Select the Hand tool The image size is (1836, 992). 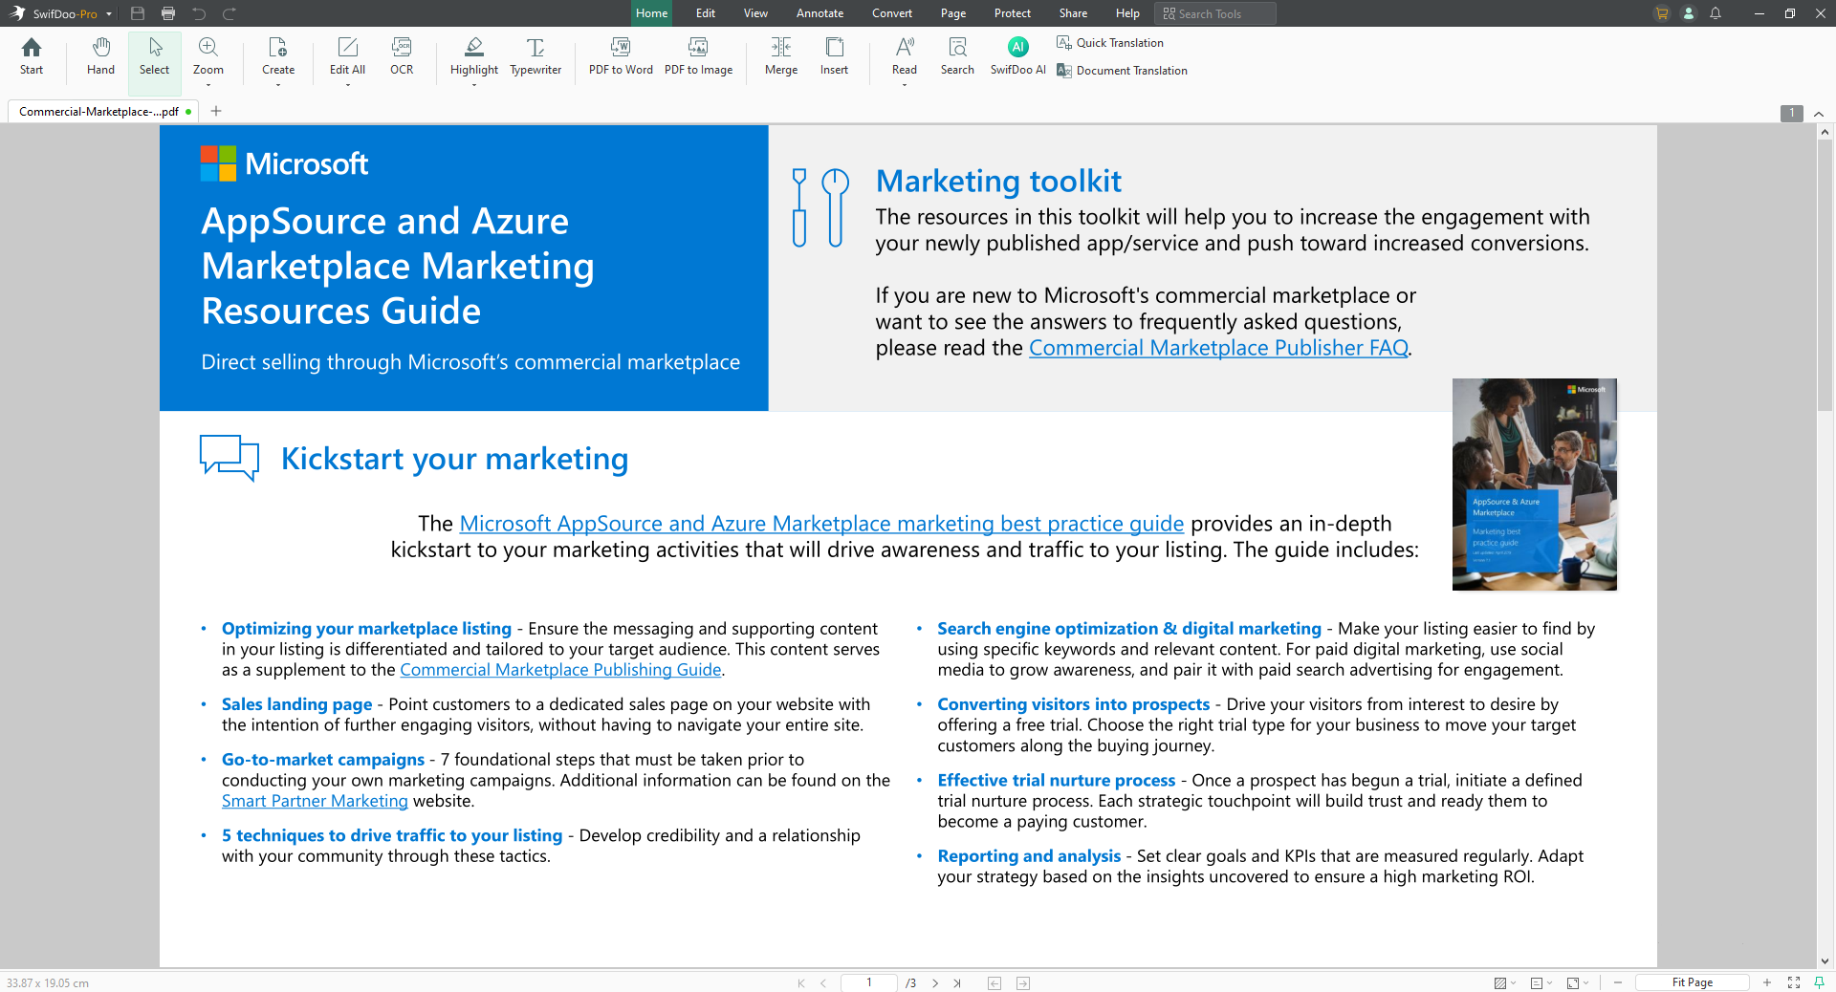(100, 56)
